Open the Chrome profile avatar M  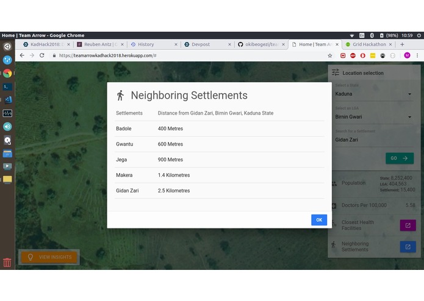pos(407,55)
